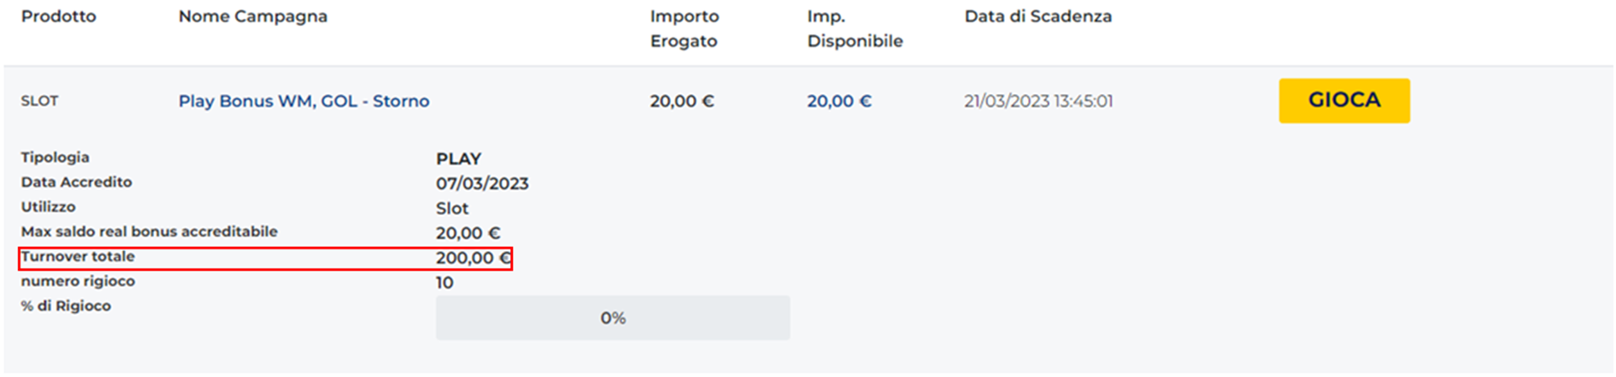Click the Importo Erogato column header
Screen dimensions: 1616x377
tap(684, 29)
